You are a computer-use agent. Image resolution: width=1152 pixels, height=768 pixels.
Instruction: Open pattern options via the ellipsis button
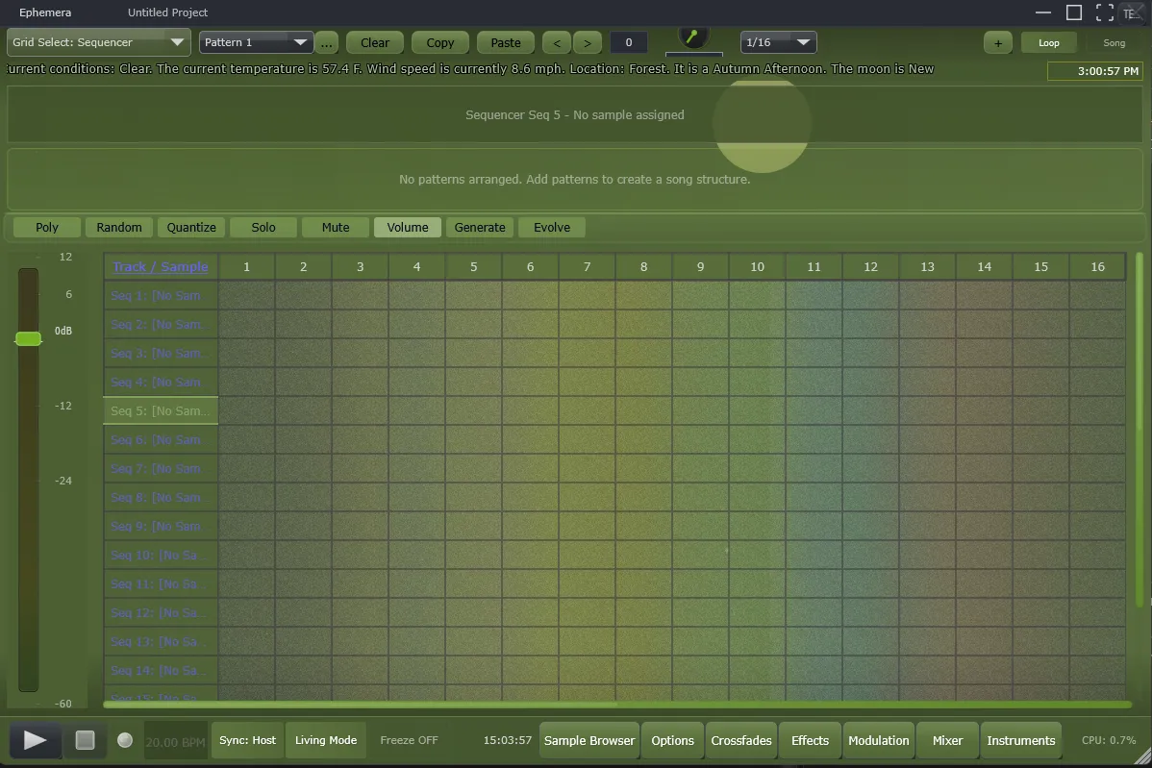(326, 42)
